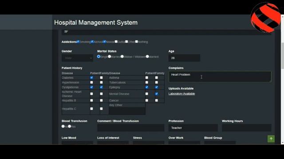Click the Comment / Blood Transfusion field
Screen dimensions: 284x159
pyautogui.click(x=131, y=128)
